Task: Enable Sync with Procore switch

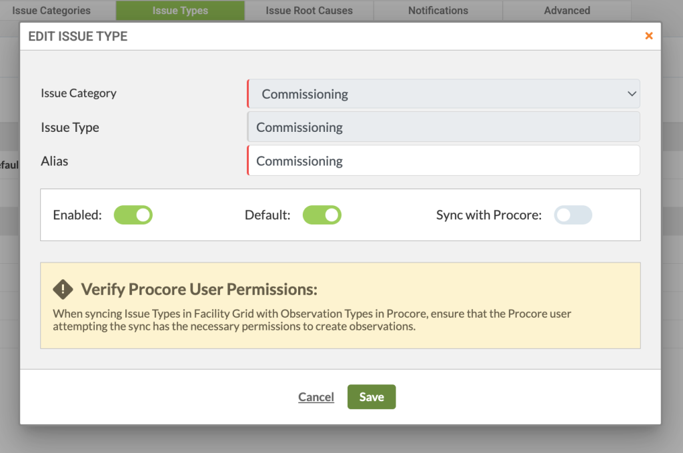Action: click(x=573, y=215)
